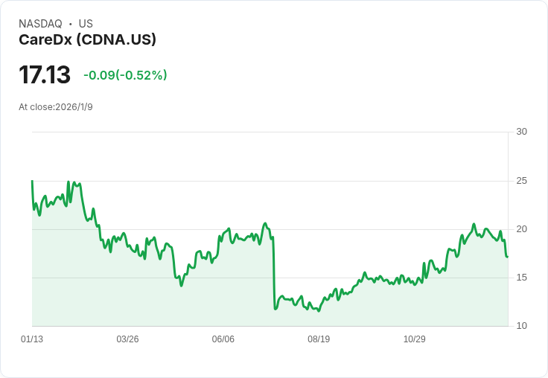Viewport: 548px width, 378px height.
Task: Click the 25 y-axis price label
Action: tap(521, 181)
